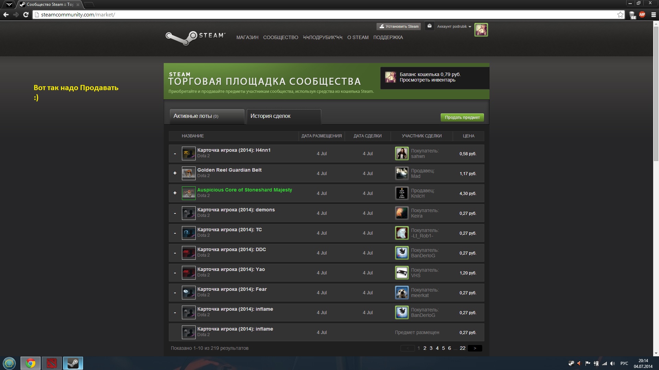Open account podrubik dropdown
Viewport: 659px width, 370px height.
pyautogui.click(x=454, y=26)
